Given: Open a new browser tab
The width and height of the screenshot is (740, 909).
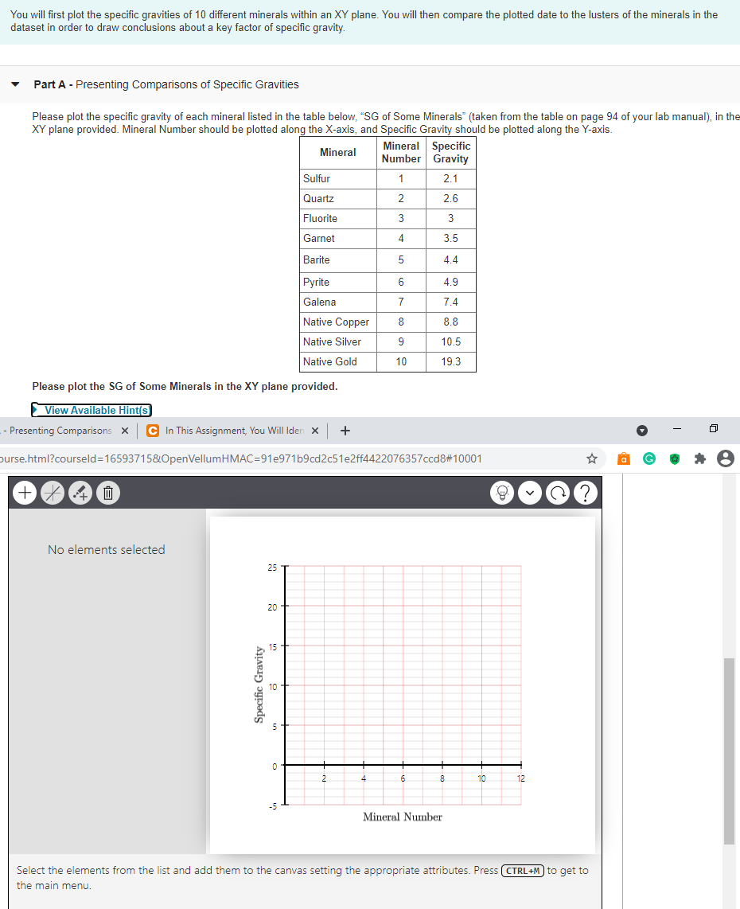Looking at the screenshot, I should pyautogui.click(x=345, y=431).
